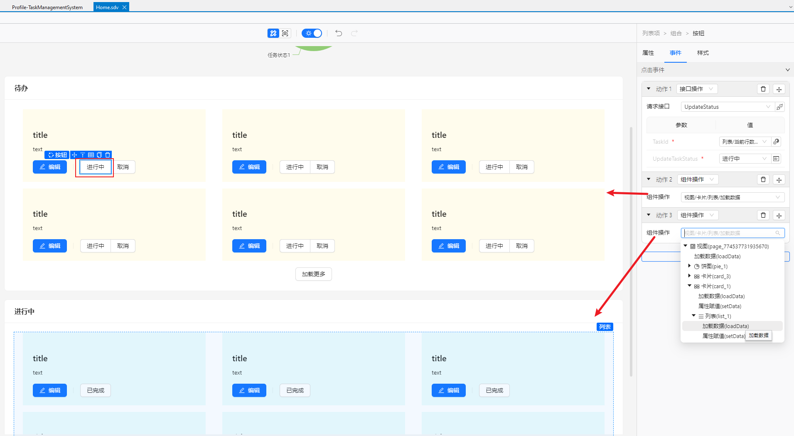Screen dimensions: 794x436
Task: Collapse the 卡片(card_1) tree node
Action: tap(690, 286)
